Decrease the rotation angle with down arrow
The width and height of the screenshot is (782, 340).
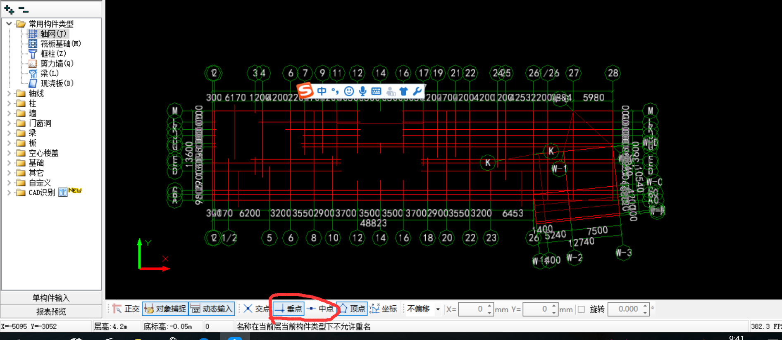pos(645,312)
